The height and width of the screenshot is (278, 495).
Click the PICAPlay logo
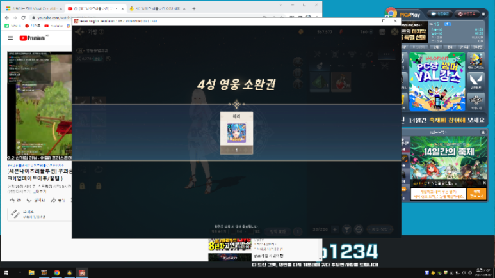[410, 15]
